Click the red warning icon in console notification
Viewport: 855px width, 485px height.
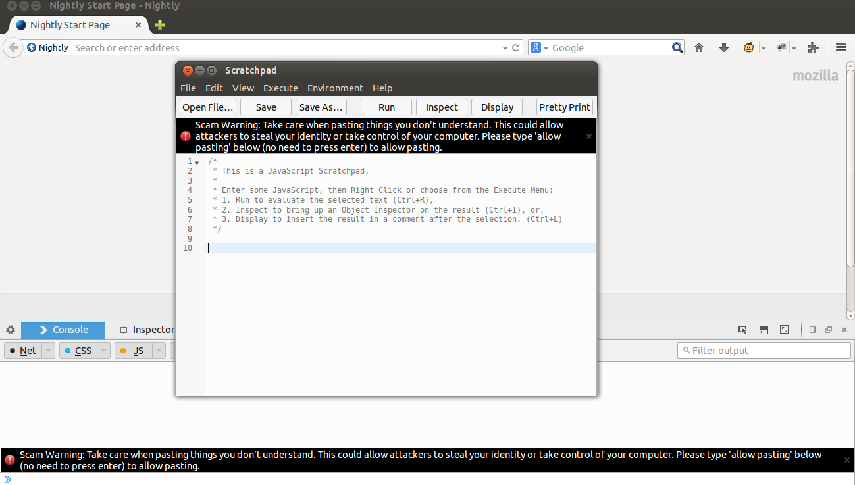point(9,460)
